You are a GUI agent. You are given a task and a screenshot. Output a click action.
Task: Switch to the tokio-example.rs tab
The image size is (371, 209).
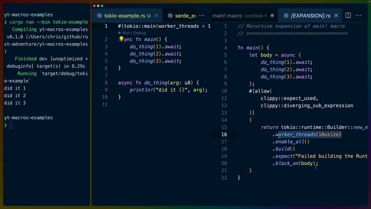pos(128,16)
